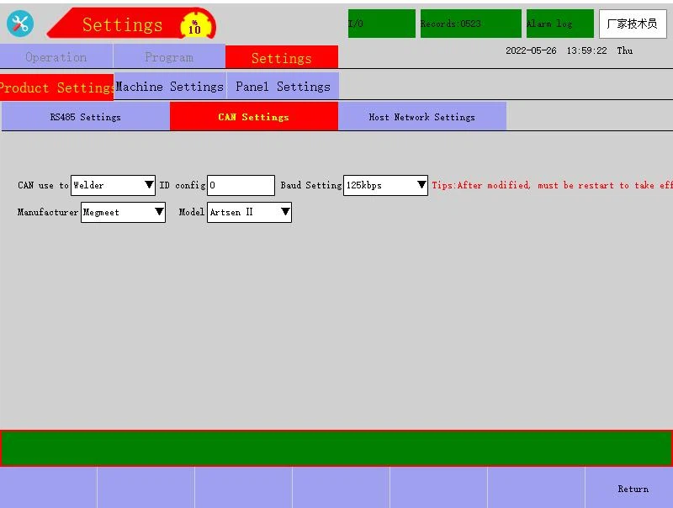The image size is (673, 508).
Task: Click the green status message bar
Action: tap(336, 447)
